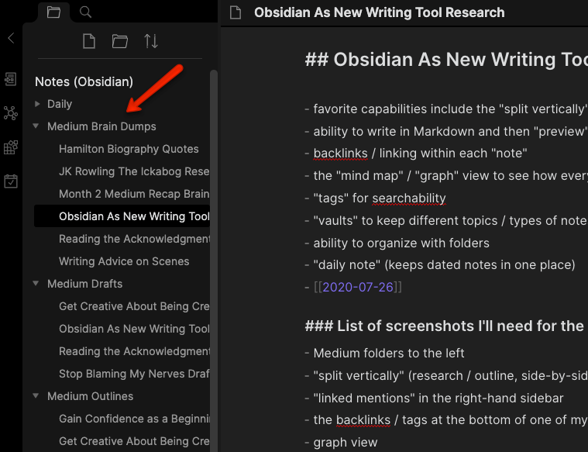Open Hamilton Biography Quotes note
The width and height of the screenshot is (588, 452).
tap(129, 149)
